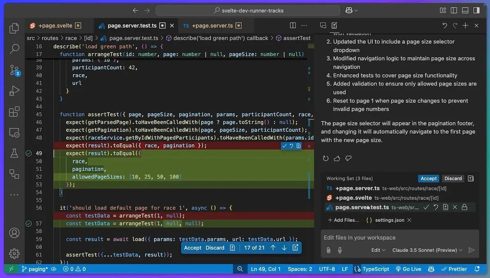The height and width of the screenshot is (278, 490).
Task: Open the Extensions view
Action: 14,111
